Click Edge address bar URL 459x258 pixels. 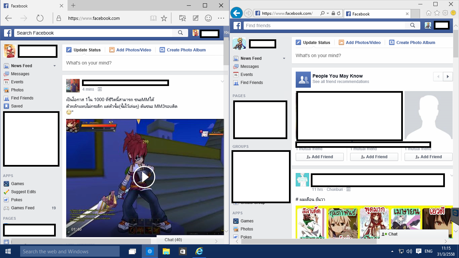[x=94, y=18]
